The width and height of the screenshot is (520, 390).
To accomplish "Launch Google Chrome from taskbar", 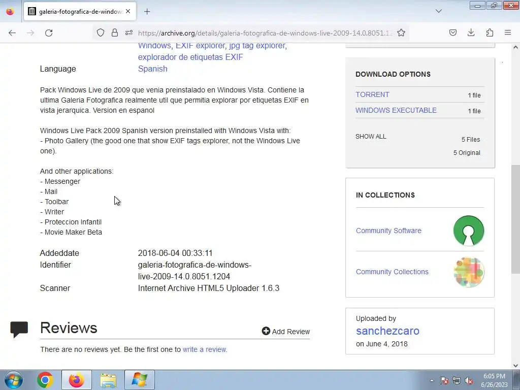I will pyautogui.click(x=45, y=380).
